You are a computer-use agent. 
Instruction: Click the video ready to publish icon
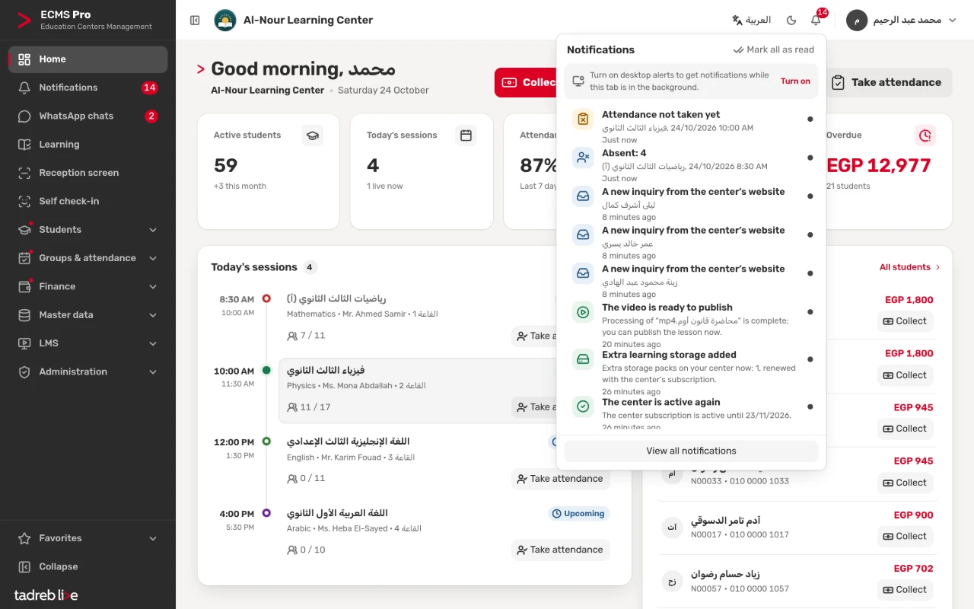point(583,312)
